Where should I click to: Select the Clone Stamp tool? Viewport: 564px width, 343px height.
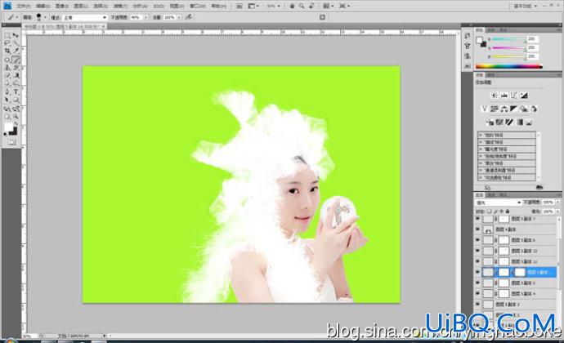(7, 68)
